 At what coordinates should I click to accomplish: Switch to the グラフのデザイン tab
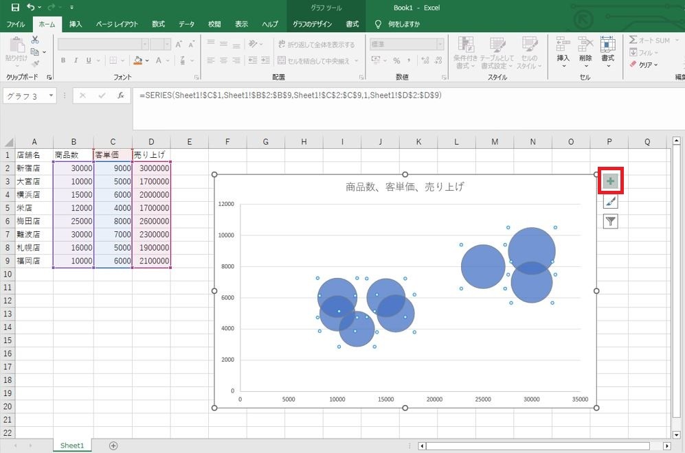coord(313,24)
